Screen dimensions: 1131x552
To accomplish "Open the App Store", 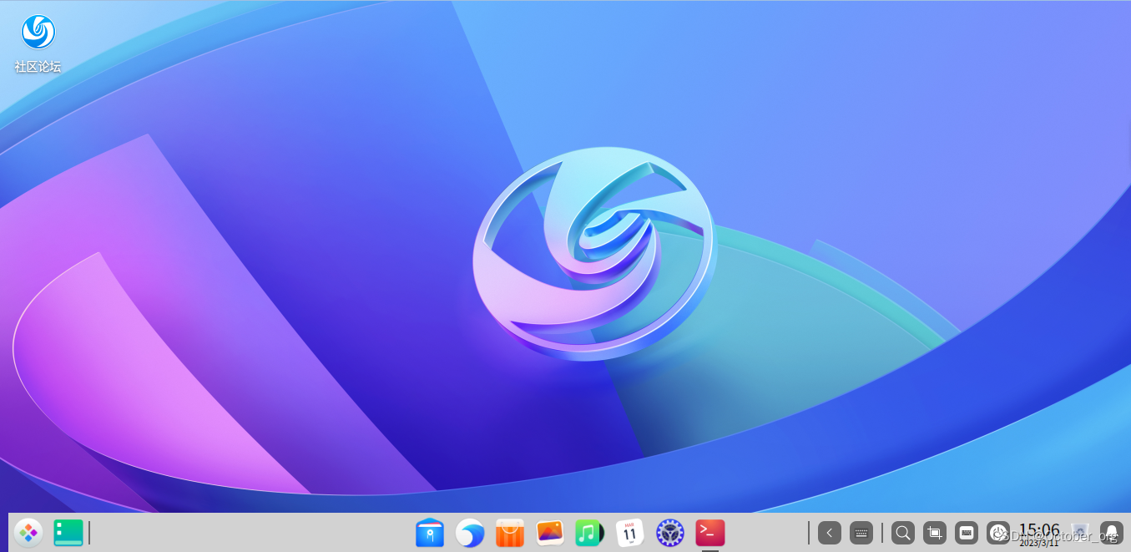I will pos(509,532).
